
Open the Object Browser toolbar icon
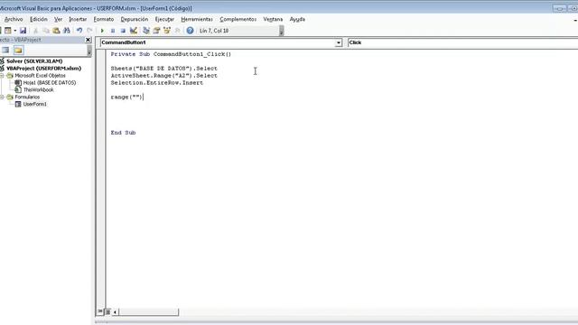[x=167, y=31]
